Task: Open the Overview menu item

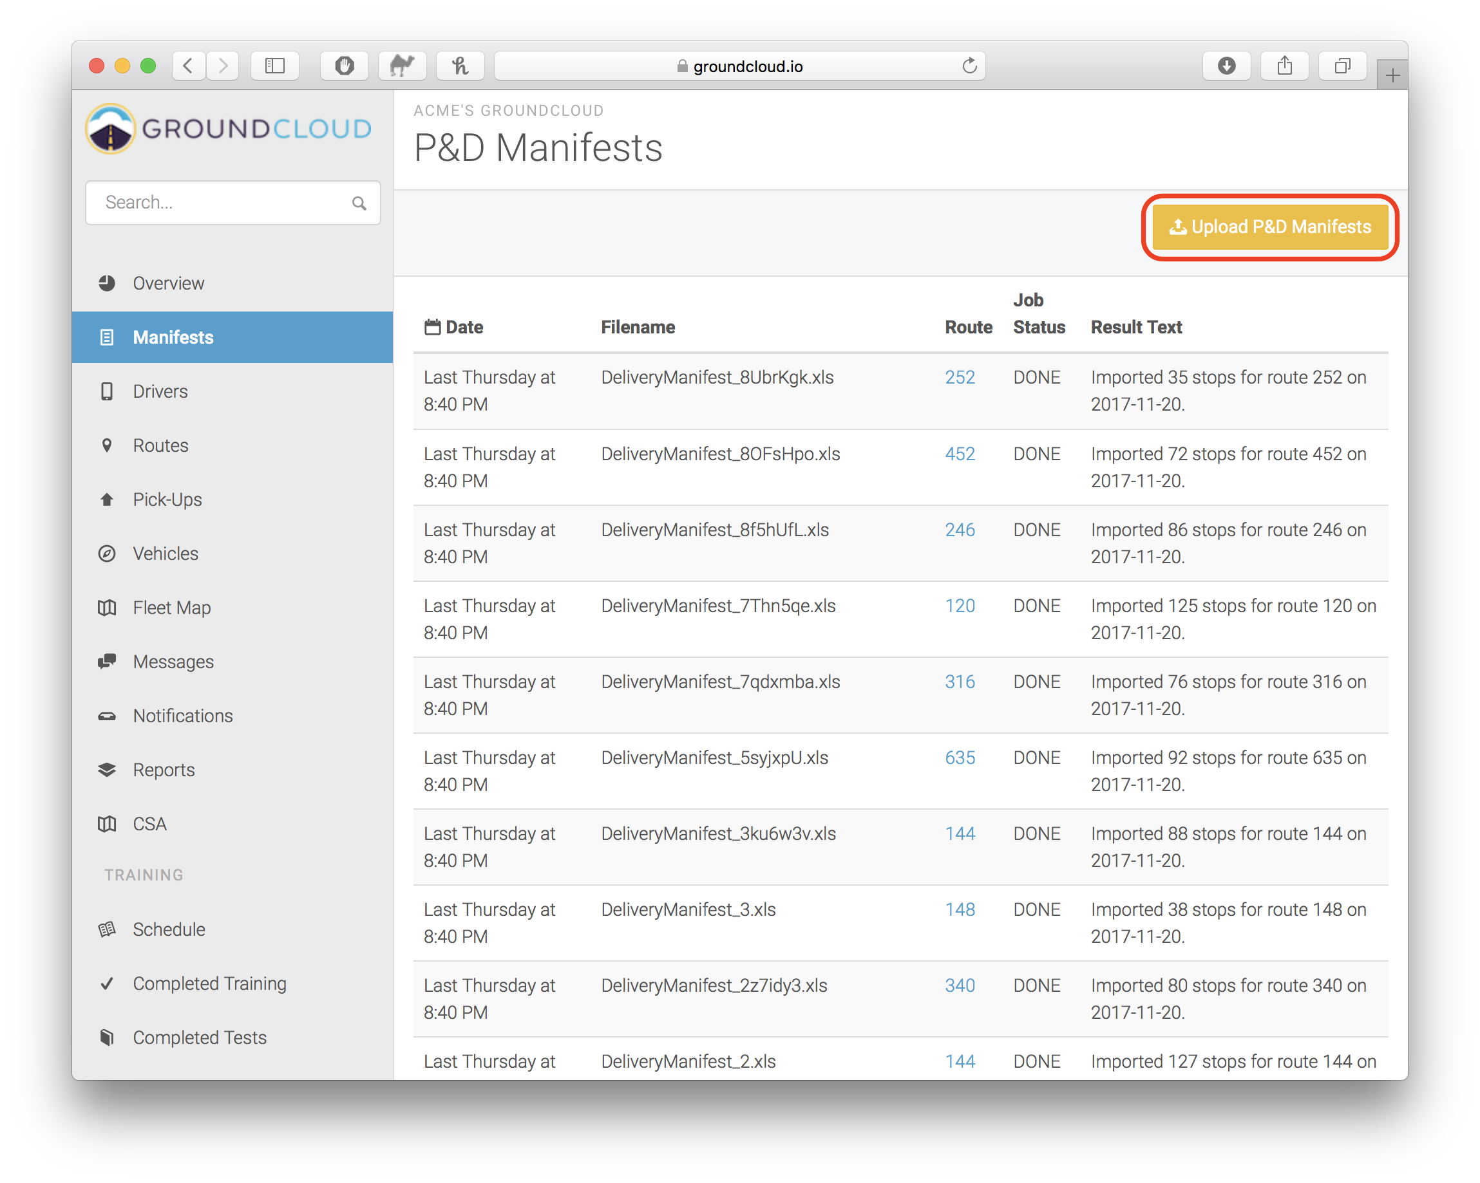Action: click(x=232, y=283)
